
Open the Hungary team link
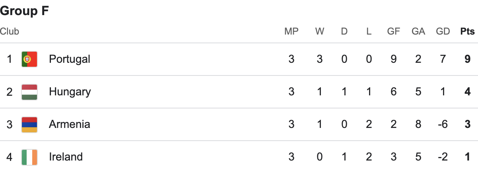(70, 92)
